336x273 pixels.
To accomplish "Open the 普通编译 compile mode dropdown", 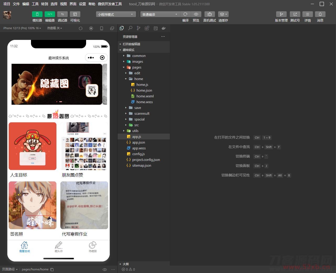I will click(160, 14).
